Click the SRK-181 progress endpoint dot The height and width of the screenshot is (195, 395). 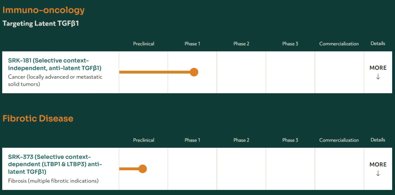point(194,72)
